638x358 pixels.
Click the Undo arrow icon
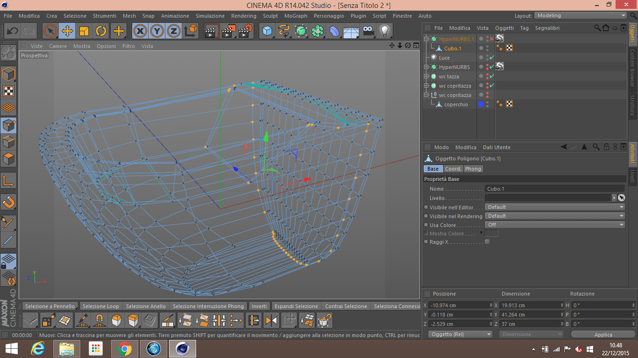pos(12,31)
